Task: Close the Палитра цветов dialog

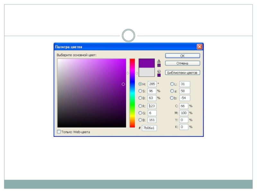Action: (199, 47)
